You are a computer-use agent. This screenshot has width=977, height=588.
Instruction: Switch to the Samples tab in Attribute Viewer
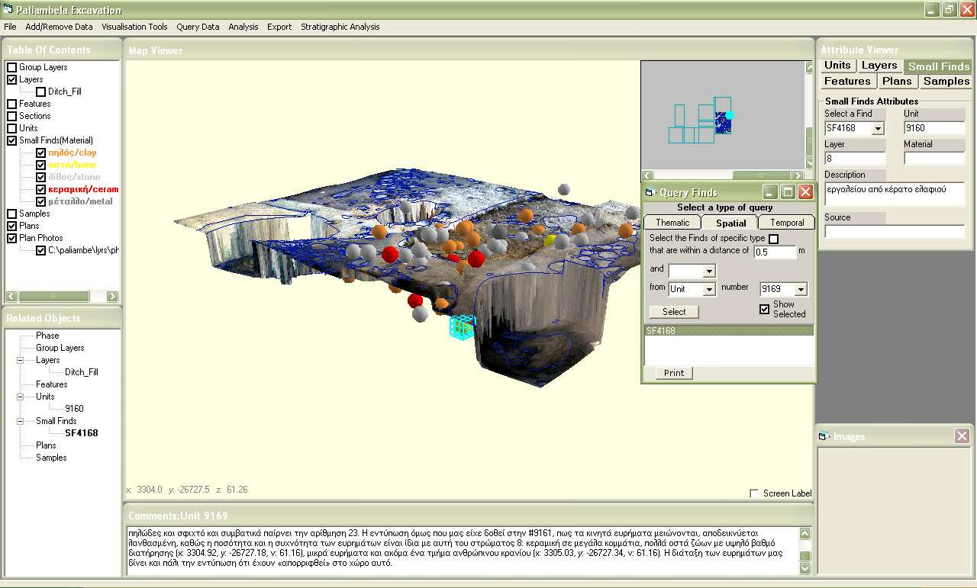946,81
